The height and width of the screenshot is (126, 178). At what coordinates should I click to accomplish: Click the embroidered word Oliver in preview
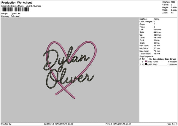70,78
